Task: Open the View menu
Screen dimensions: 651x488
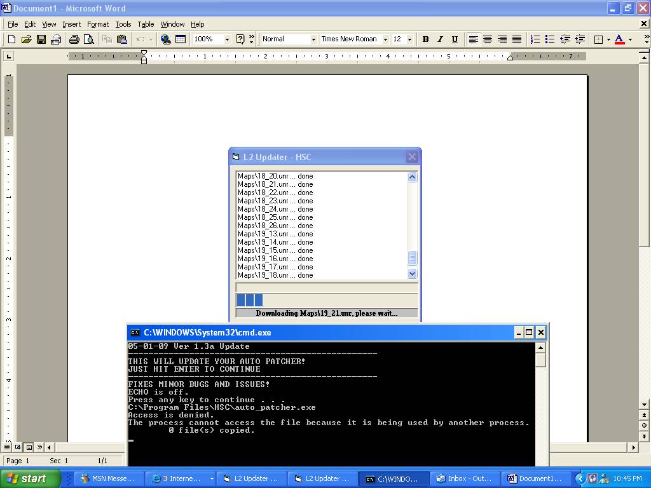Action: (x=49, y=24)
